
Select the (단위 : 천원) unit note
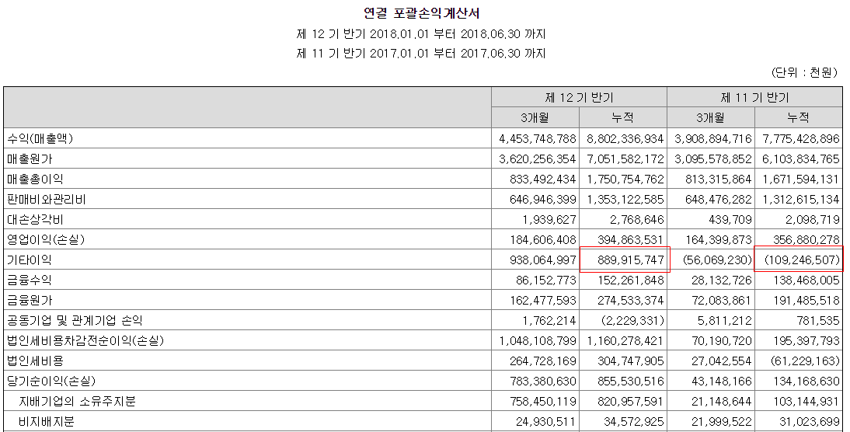[x=804, y=72]
